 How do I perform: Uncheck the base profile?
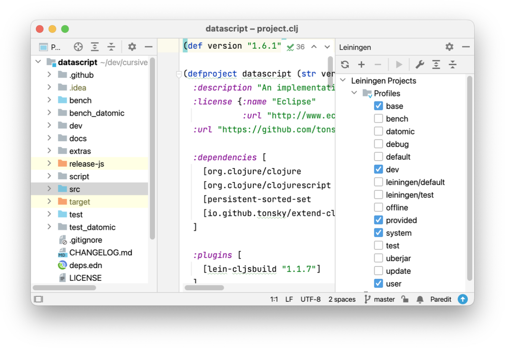[378, 106]
